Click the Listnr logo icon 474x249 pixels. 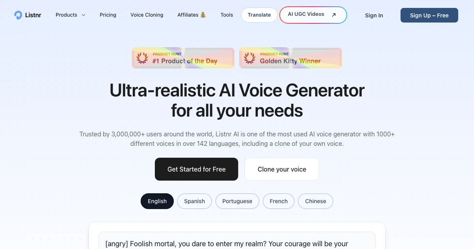click(x=18, y=15)
